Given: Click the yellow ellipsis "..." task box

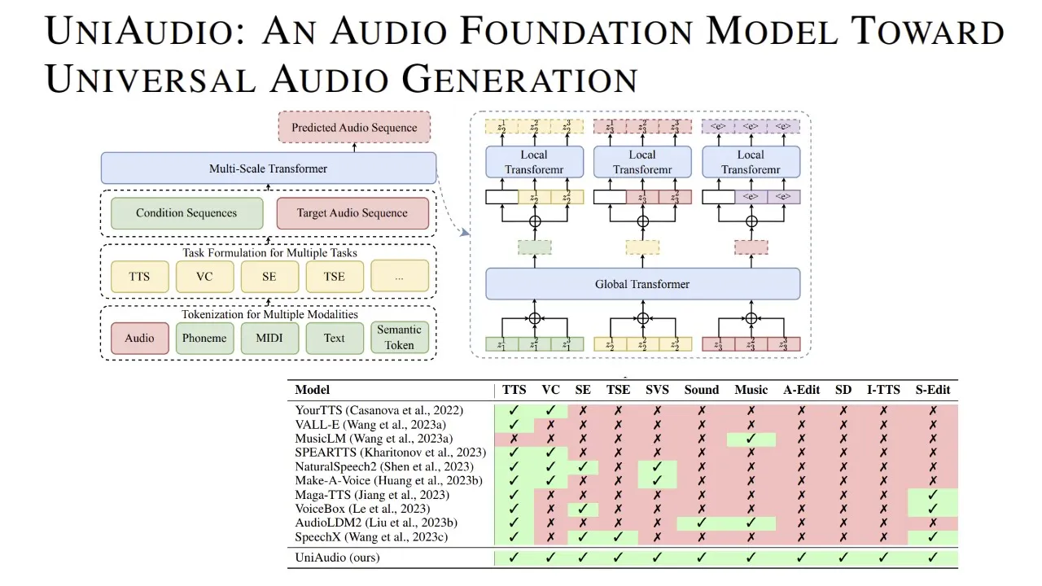Looking at the screenshot, I should 400,277.
